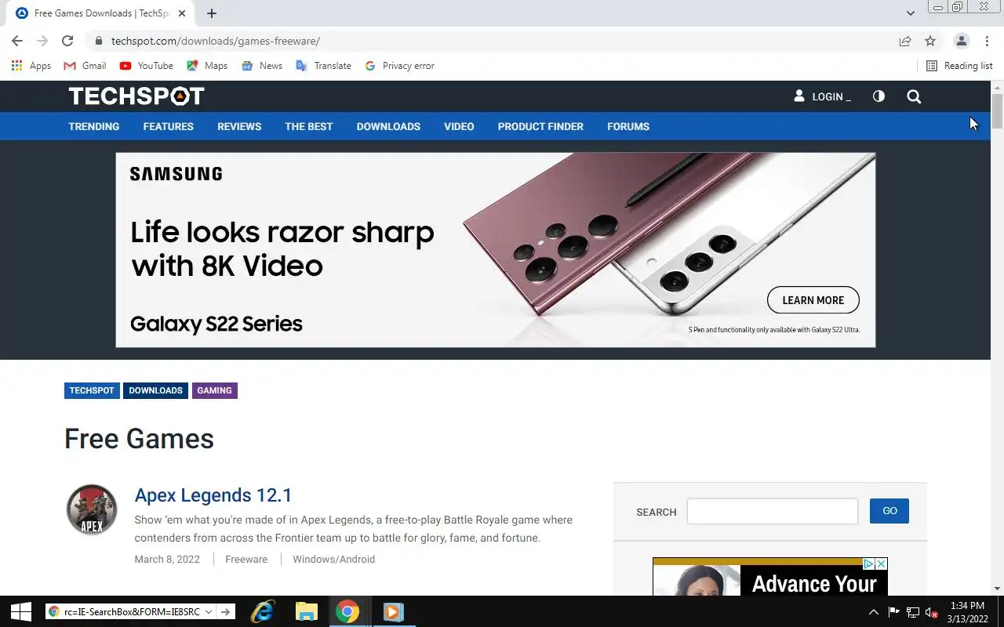
Task: Click 'Freeware' under Apex Legends
Action: point(246,559)
